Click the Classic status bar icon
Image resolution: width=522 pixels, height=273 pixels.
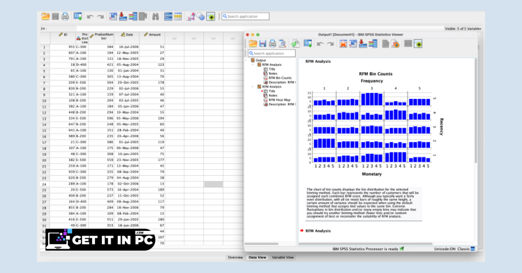(473, 249)
